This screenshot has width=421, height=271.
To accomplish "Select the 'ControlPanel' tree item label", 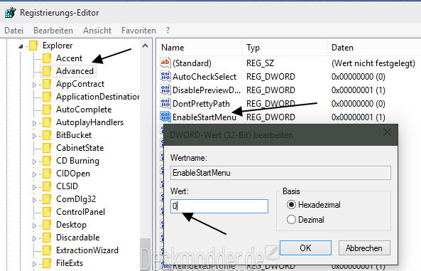I will tap(80, 212).
